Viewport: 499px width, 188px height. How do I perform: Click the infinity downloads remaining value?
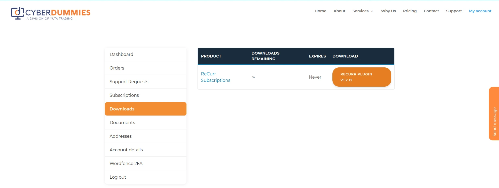point(253,77)
